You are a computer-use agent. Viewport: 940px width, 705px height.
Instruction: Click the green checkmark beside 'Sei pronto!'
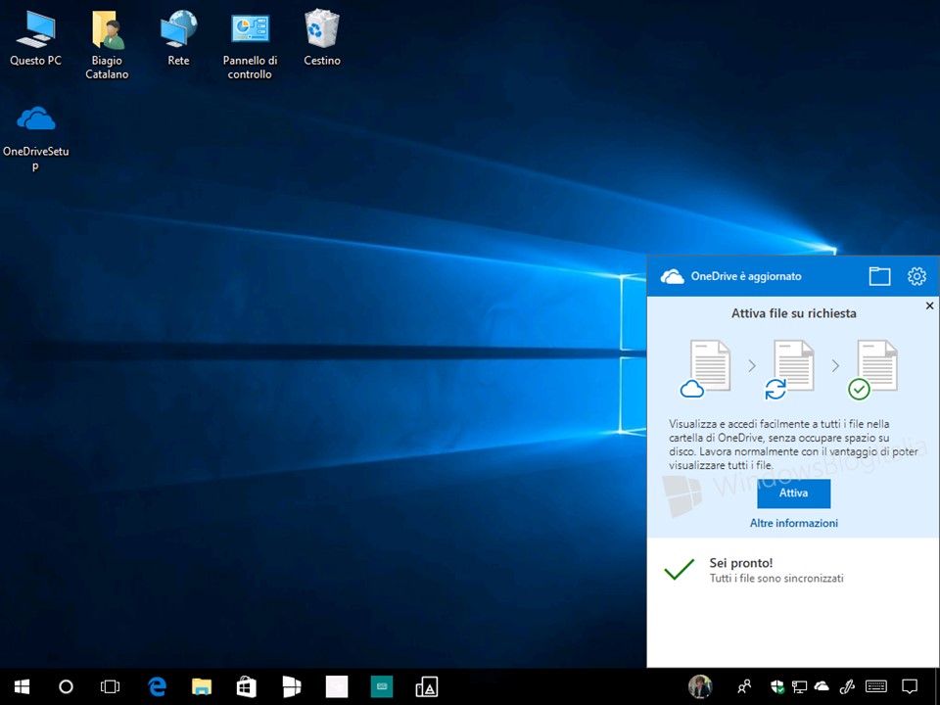click(680, 569)
